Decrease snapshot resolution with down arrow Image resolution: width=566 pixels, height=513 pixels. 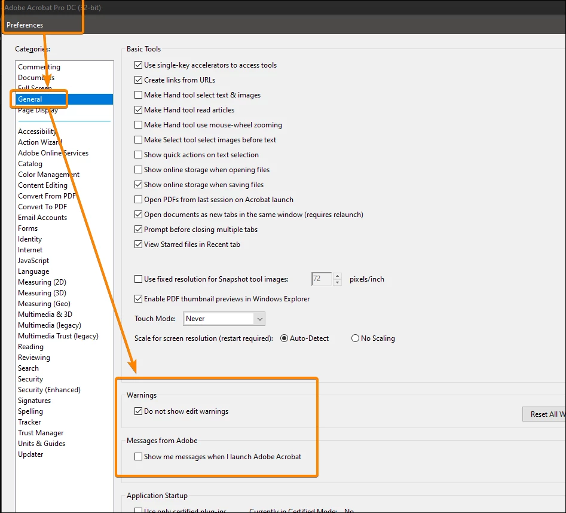point(337,282)
